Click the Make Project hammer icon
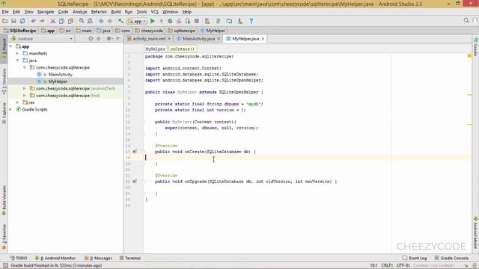479x269 pixels. [x=120, y=21]
